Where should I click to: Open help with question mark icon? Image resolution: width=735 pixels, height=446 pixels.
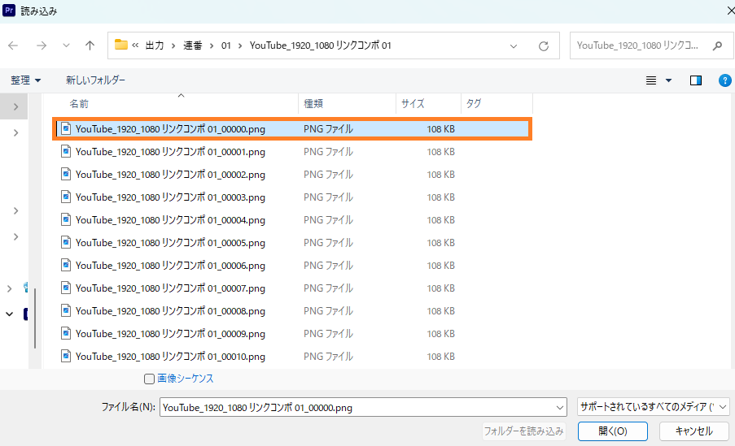point(724,80)
